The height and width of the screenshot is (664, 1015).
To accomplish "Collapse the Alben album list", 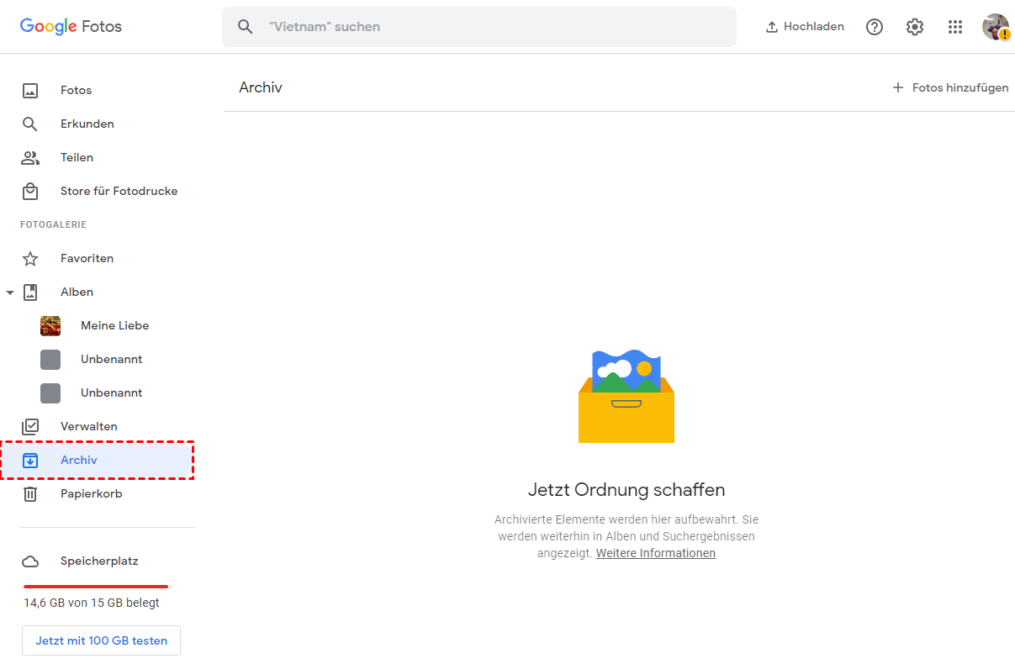I will click(x=10, y=292).
